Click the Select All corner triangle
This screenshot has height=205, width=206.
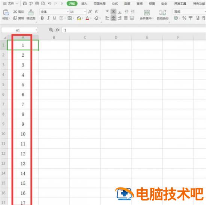pos(5,38)
